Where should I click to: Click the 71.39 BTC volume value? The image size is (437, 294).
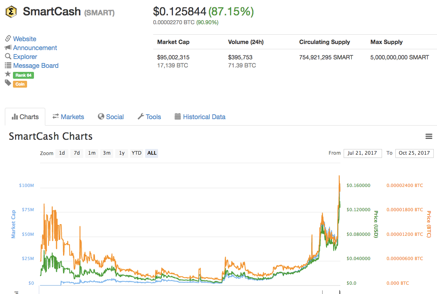[x=242, y=65]
